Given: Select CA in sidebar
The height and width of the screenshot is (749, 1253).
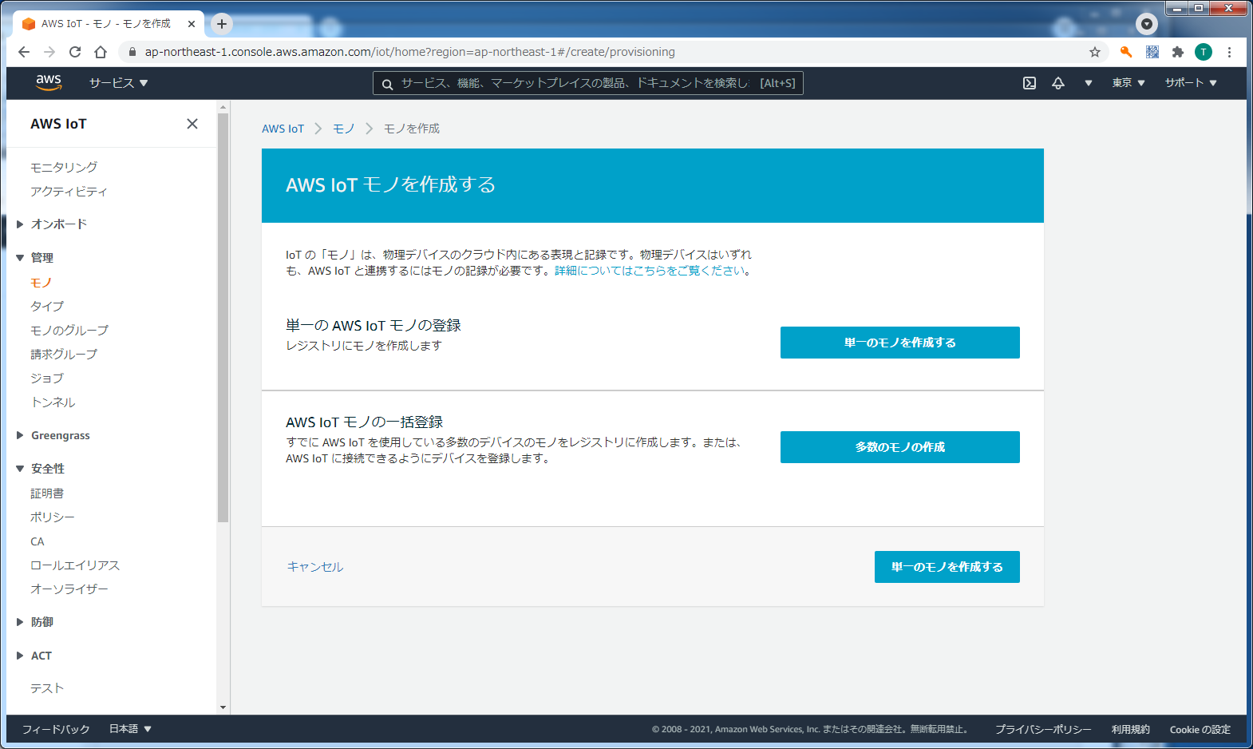Looking at the screenshot, I should 38,541.
